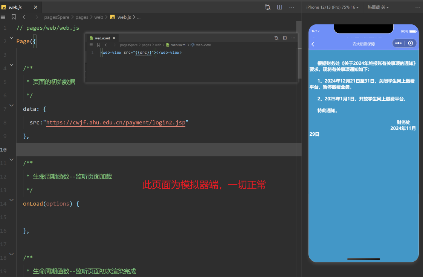Select web folder in web.js breadcrumb
The image size is (423, 277).
point(99,17)
